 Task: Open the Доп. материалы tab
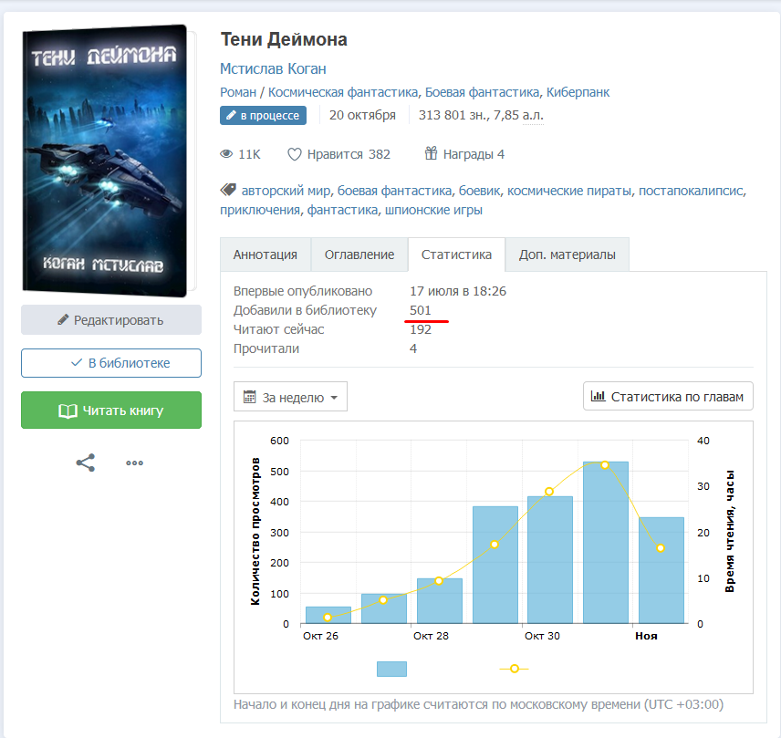click(x=567, y=255)
